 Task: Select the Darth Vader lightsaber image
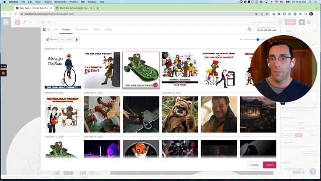(180, 149)
